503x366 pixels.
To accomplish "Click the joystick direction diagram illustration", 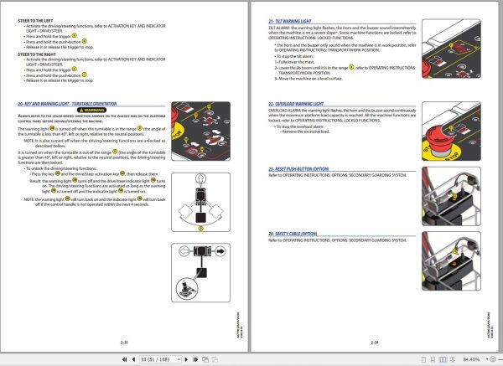I will 201,273.
